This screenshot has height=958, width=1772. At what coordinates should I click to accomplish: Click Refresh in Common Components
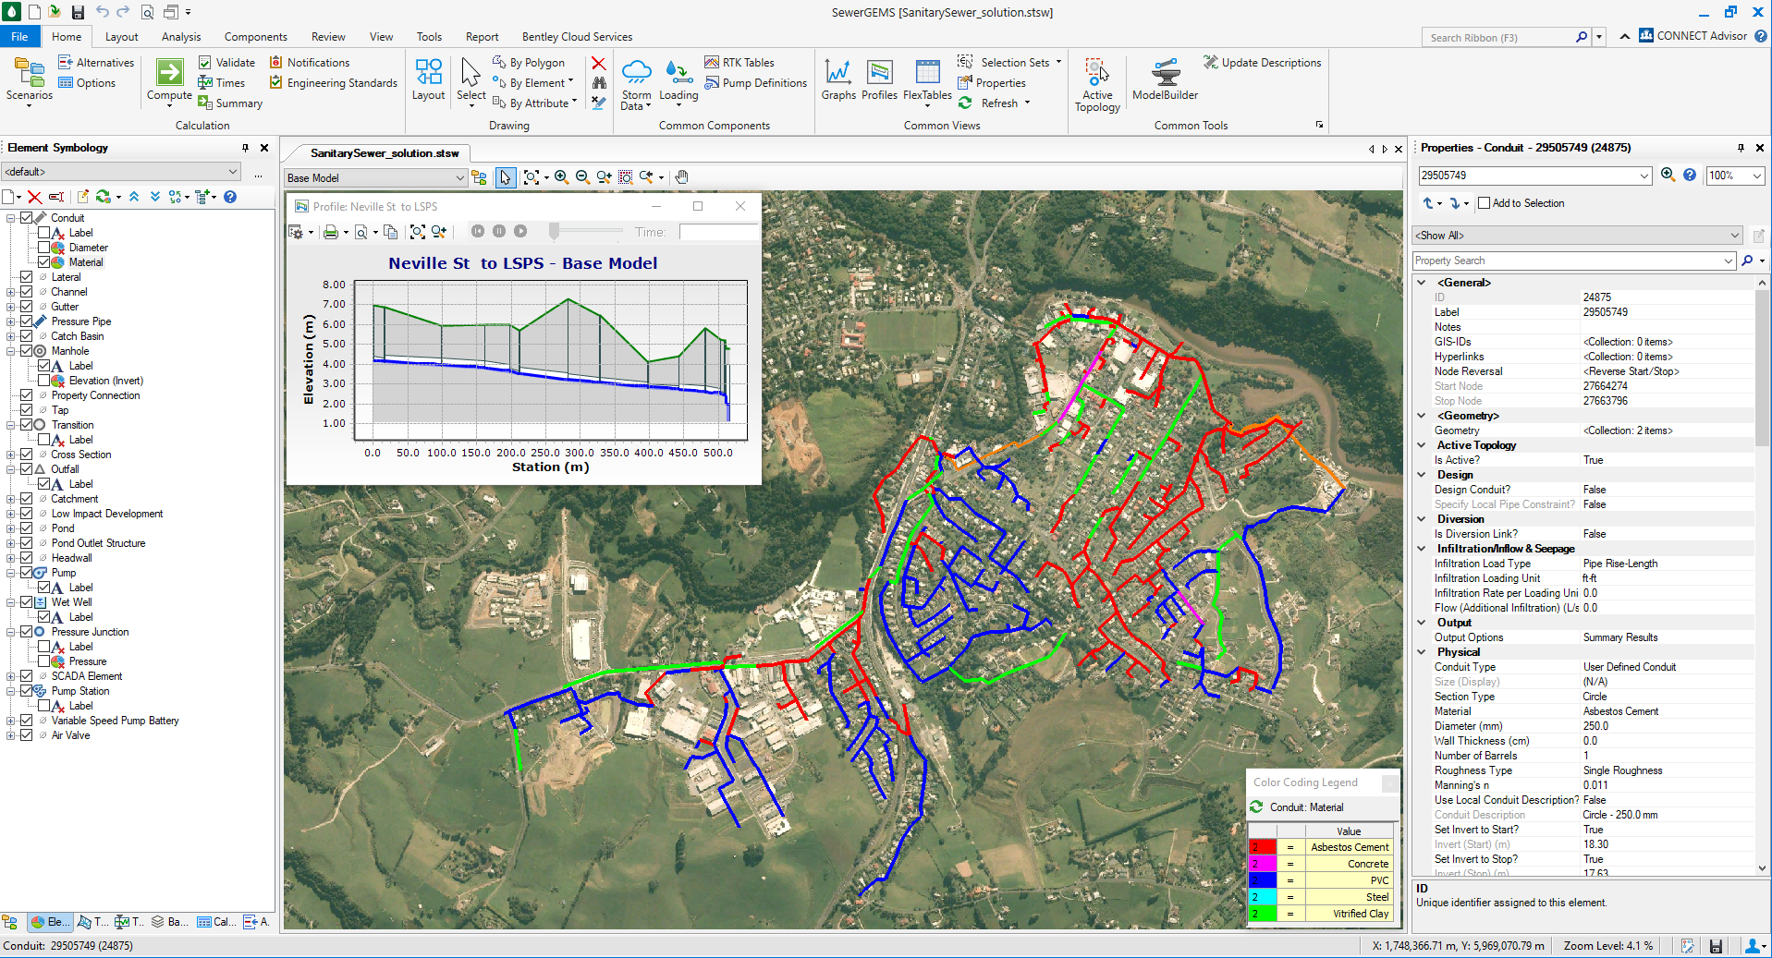tap(993, 103)
